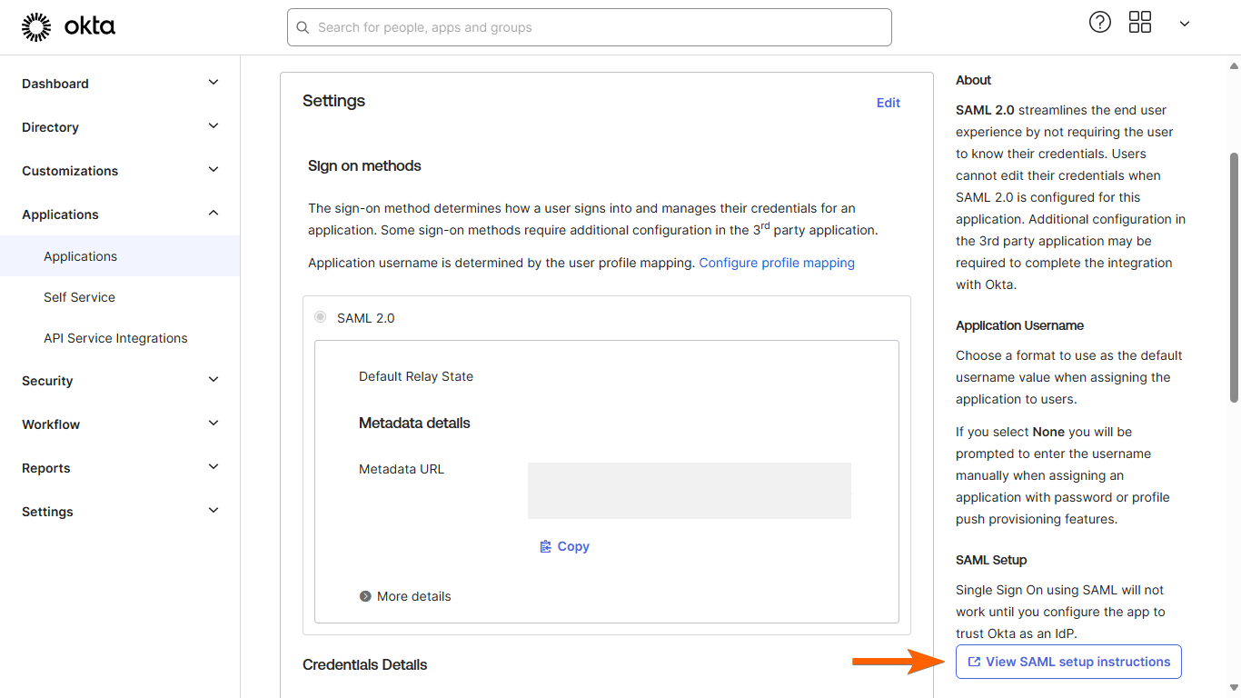This screenshot has width=1241, height=698.
Task: Collapse the Applications menu section
Action: click(213, 214)
